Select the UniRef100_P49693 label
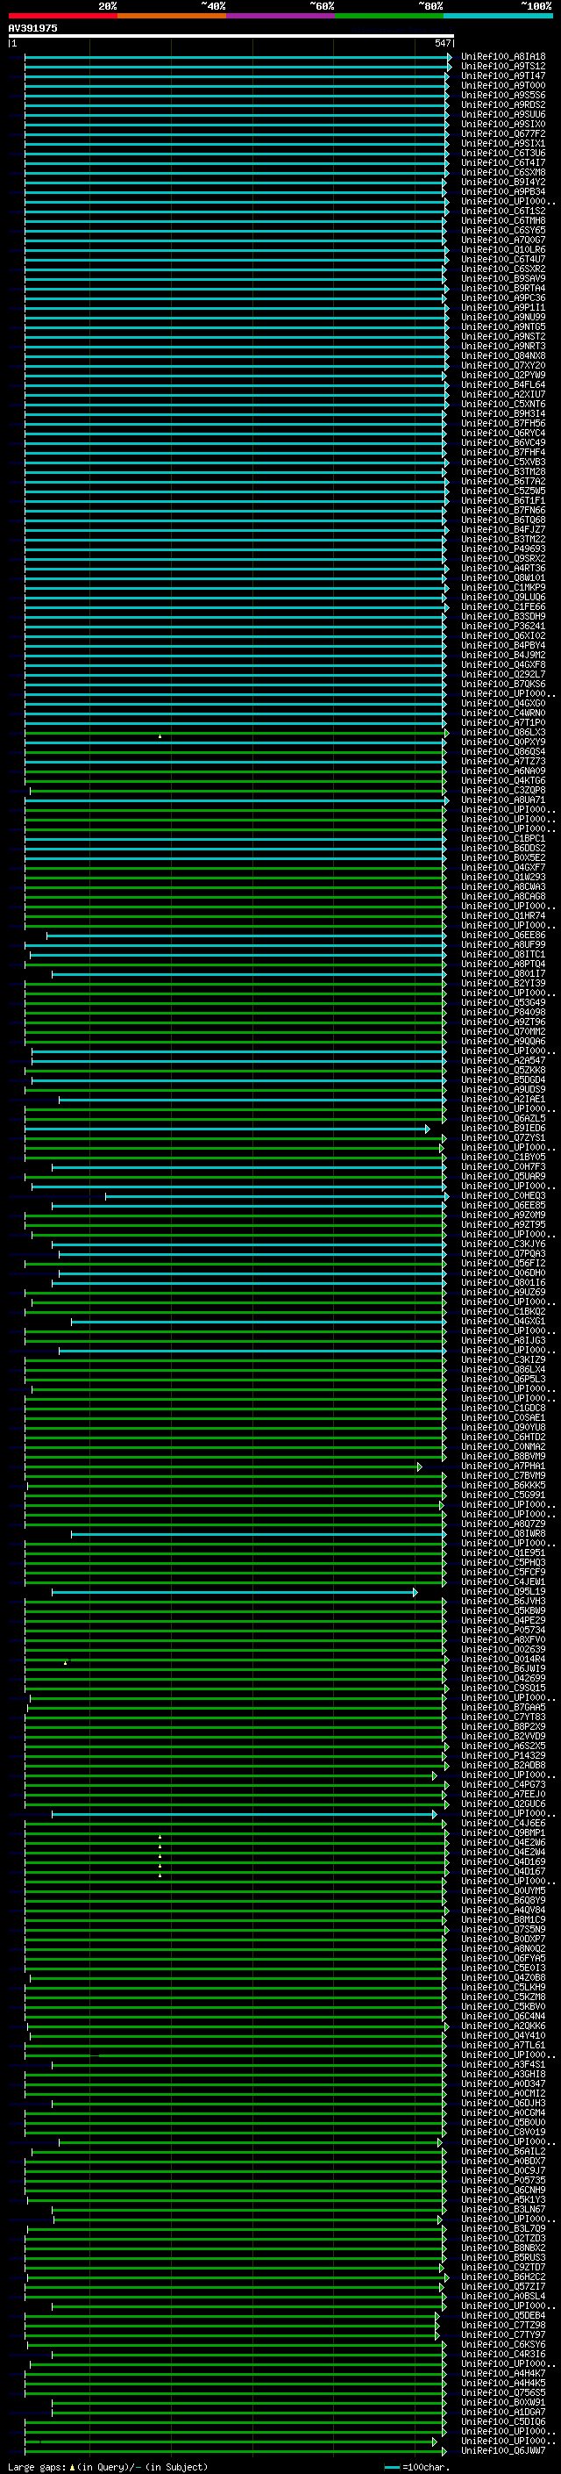 [503, 549]
